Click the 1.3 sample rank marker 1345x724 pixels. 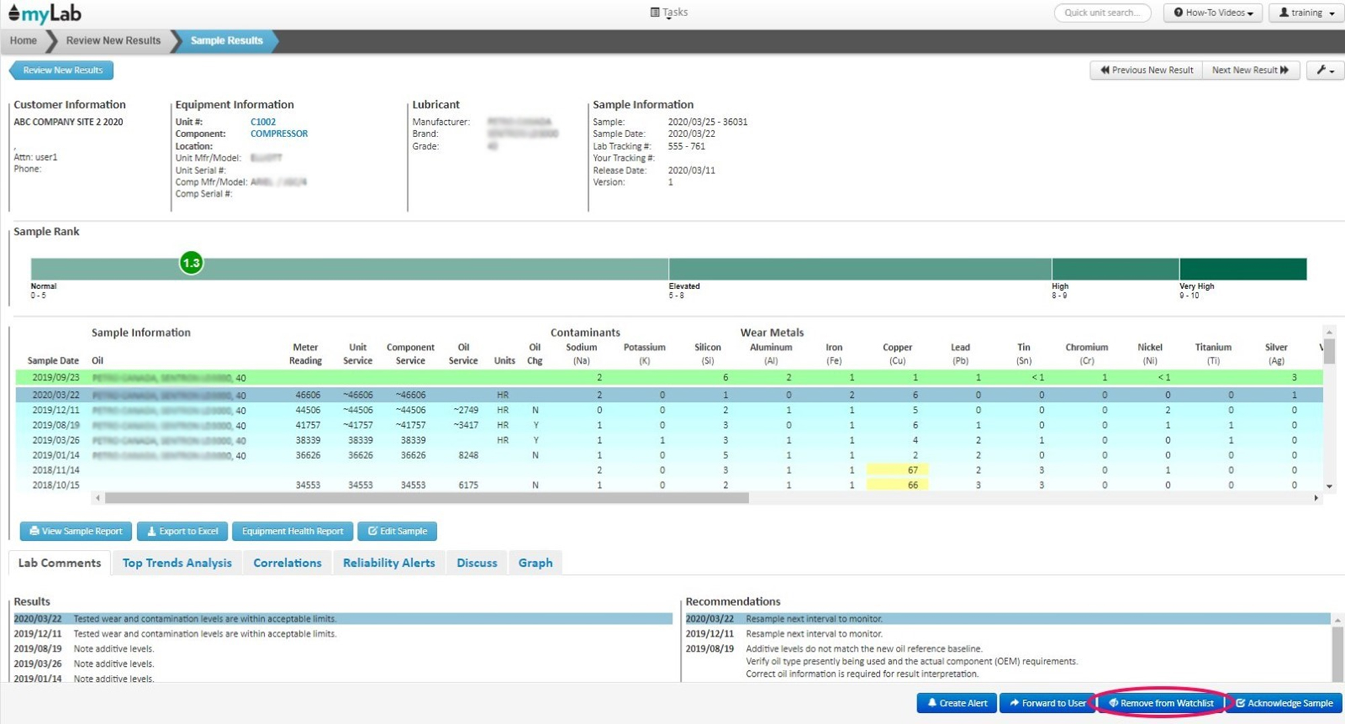[x=192, y=263]
